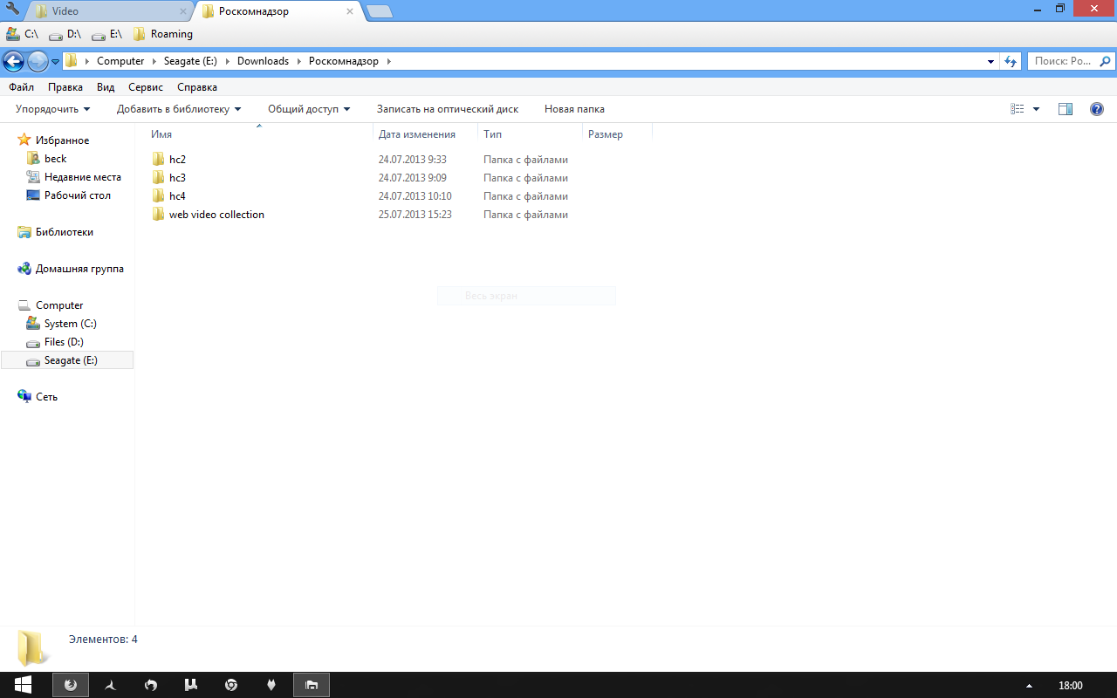Open the Сервис menu
Image resolution: width=1117 pixels, height=698 pixels.
[x=146, y=87]
